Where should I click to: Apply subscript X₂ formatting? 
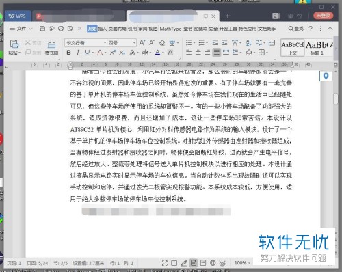coord(122,53)
